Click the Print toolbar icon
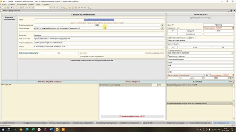The image size is (236, 132). pyautogui.click(x=21, y=8)
